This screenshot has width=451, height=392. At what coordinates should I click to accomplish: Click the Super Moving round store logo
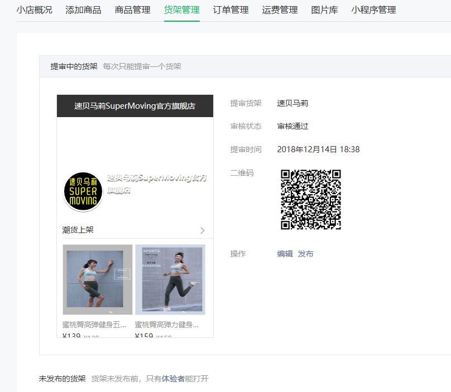(83, 192)
